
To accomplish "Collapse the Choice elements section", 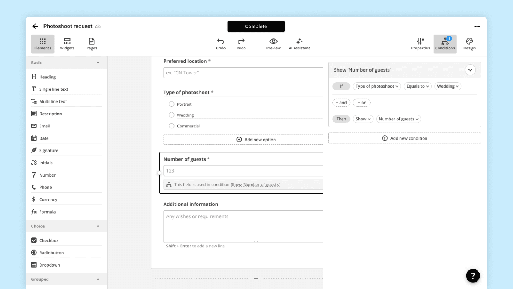I will click(98, 226).
